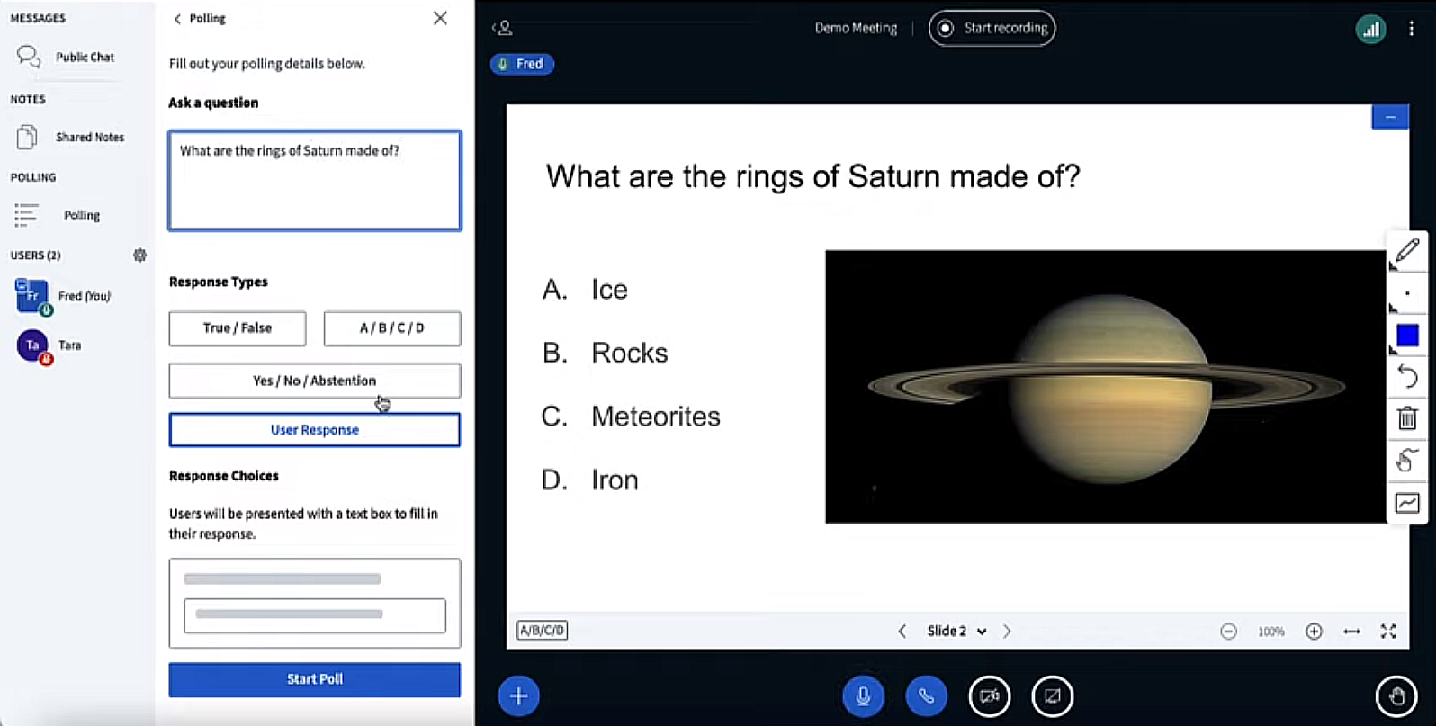Select Fred (You) user avatar
The image size is (1436, 726).
(x=32, y=296)
